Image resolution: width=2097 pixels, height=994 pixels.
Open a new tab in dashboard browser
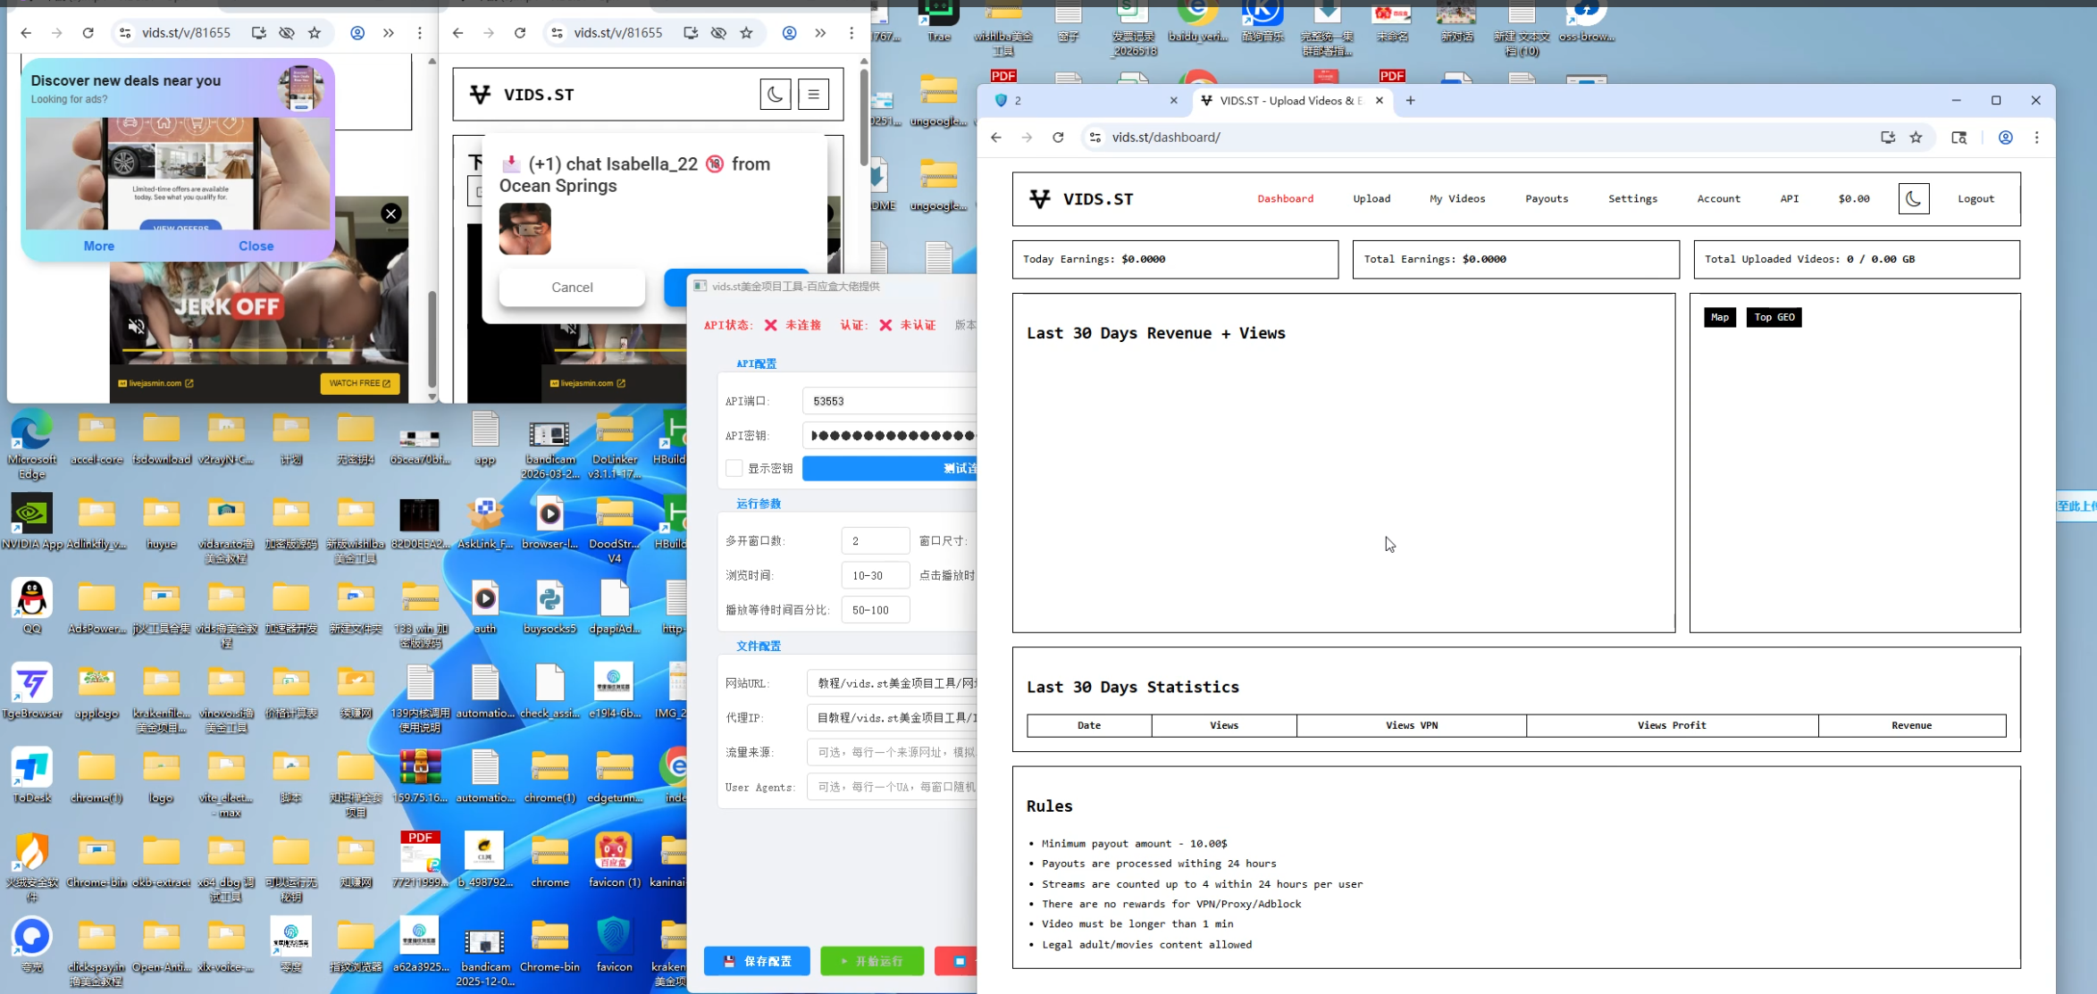tap(1410, 101)
